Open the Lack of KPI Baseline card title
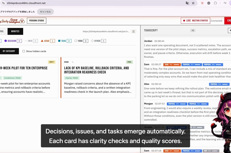Image resolution: width=231 pixels, height=153 pixels. click(x=96, y=70)
